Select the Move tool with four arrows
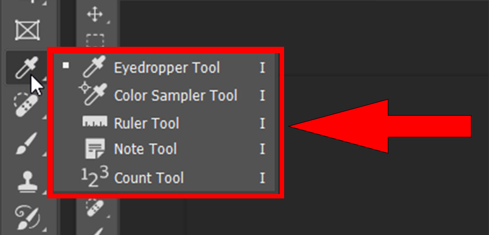The height and width of the screenshot is (235, 489). click(x=95, y=14)
